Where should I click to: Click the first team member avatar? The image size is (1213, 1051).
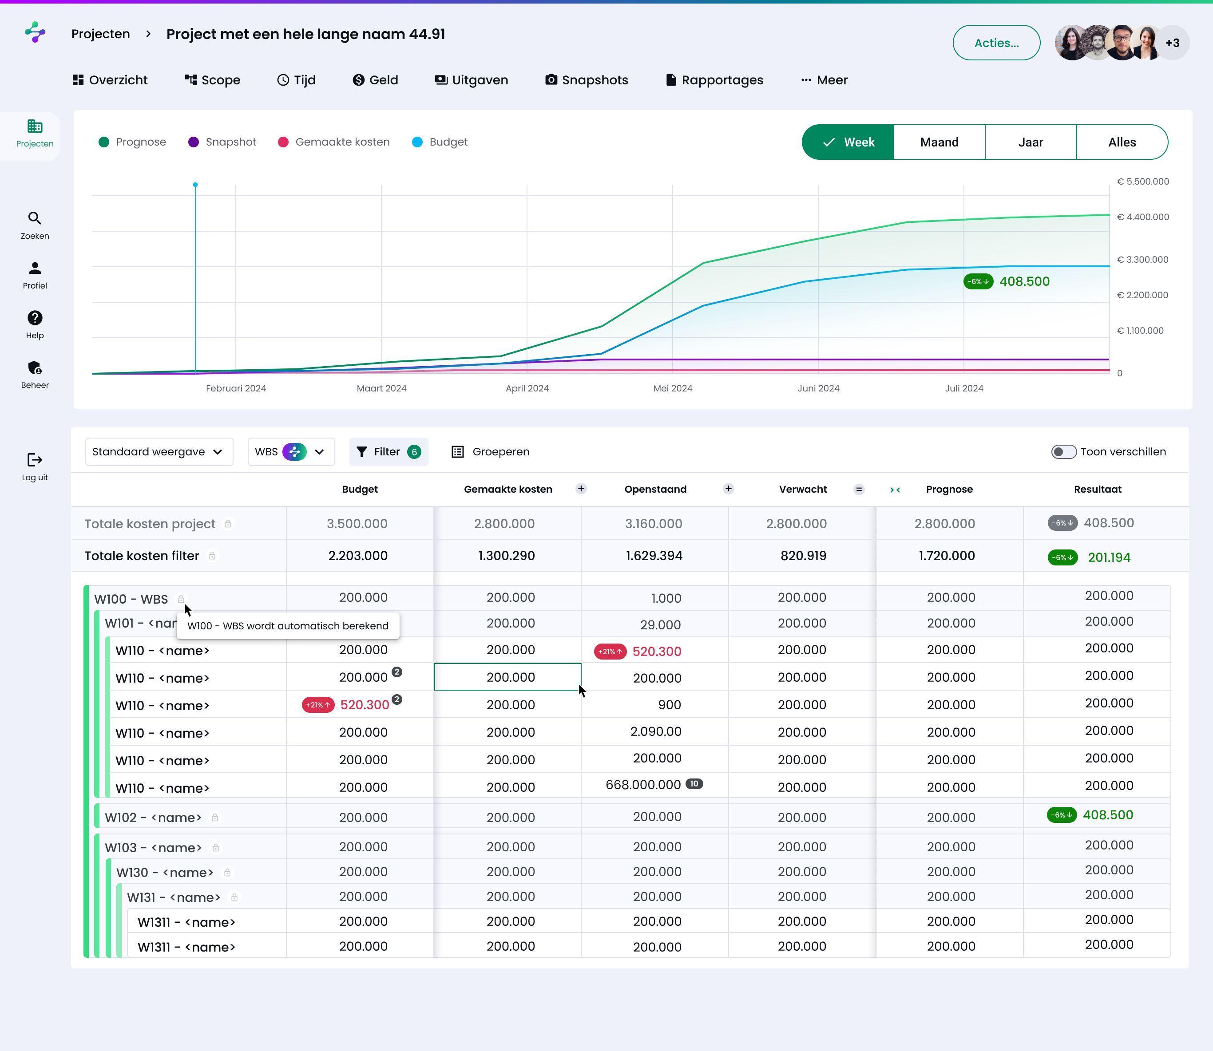coord(1072,43)
